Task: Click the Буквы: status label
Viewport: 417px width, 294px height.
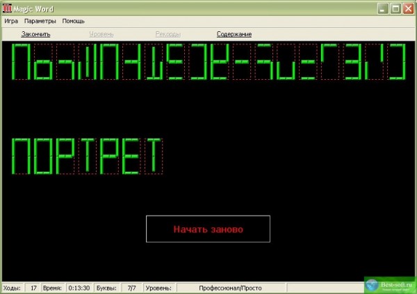Action: (106, 288)
